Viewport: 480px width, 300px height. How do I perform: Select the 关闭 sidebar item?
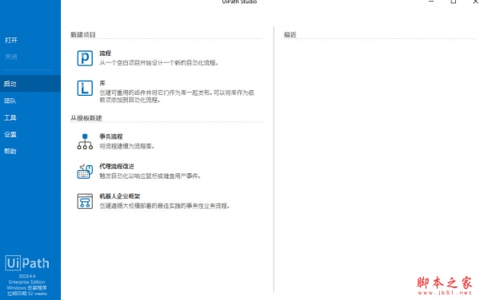[11, 57]
